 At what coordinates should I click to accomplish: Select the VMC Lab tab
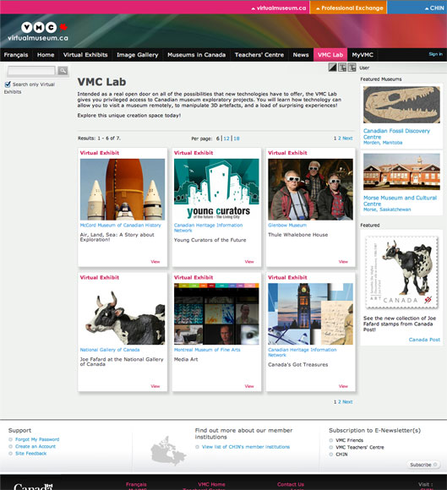click(330, 55)
